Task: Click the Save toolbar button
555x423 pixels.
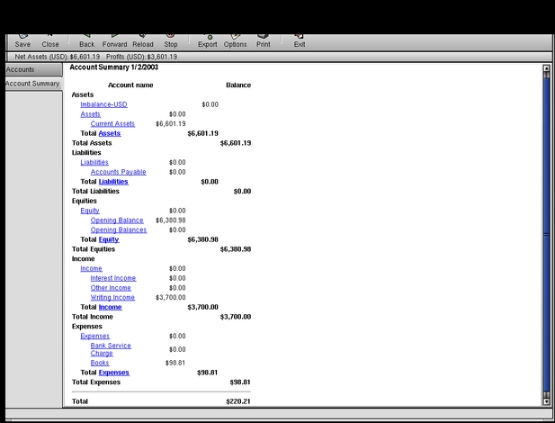Action: point(22,40)
